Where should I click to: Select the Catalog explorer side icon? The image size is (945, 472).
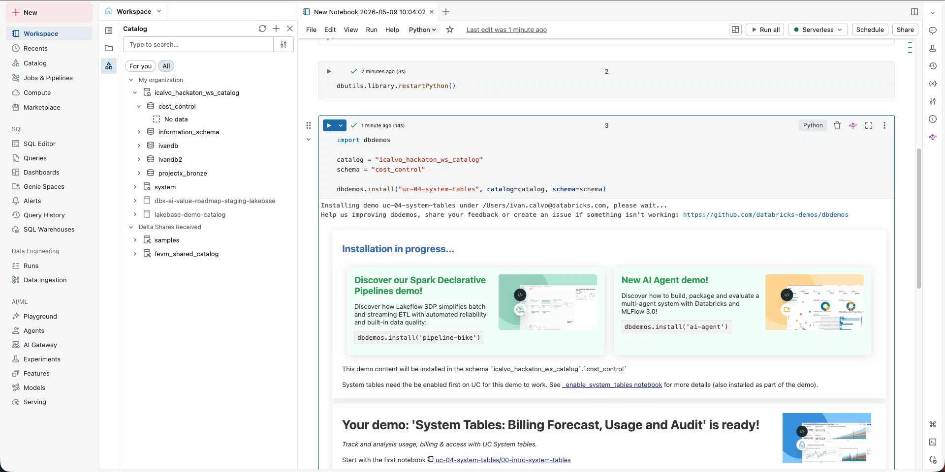pyautogui.click(x=109, y=66)
